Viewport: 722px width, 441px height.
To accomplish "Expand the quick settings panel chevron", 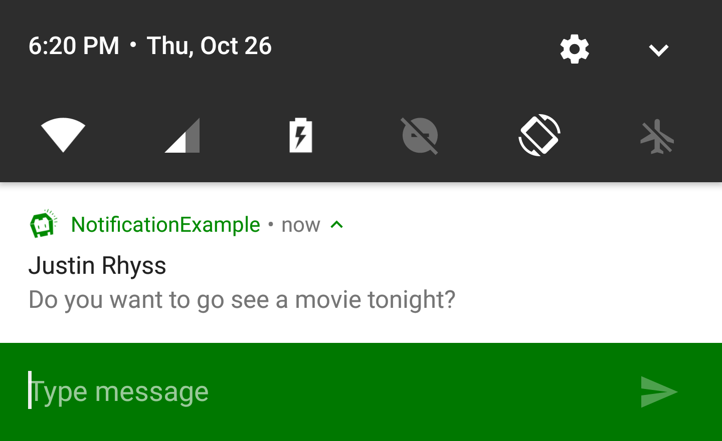I will 658,50.
